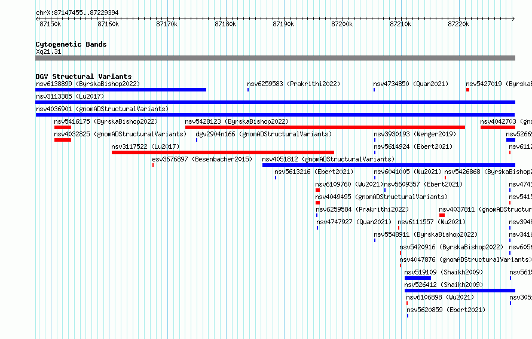This screenshot has height=339, width=532.
Task: Select the red nsv4037811 variant bar
Action: (442, 215)
